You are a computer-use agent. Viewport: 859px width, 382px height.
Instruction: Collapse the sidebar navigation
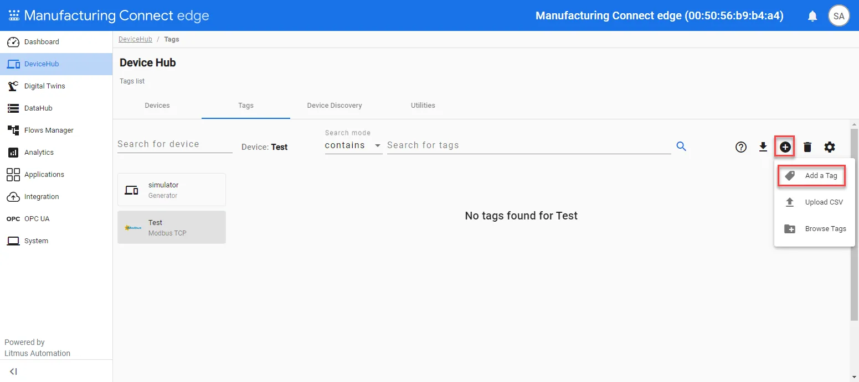(13, 371)
